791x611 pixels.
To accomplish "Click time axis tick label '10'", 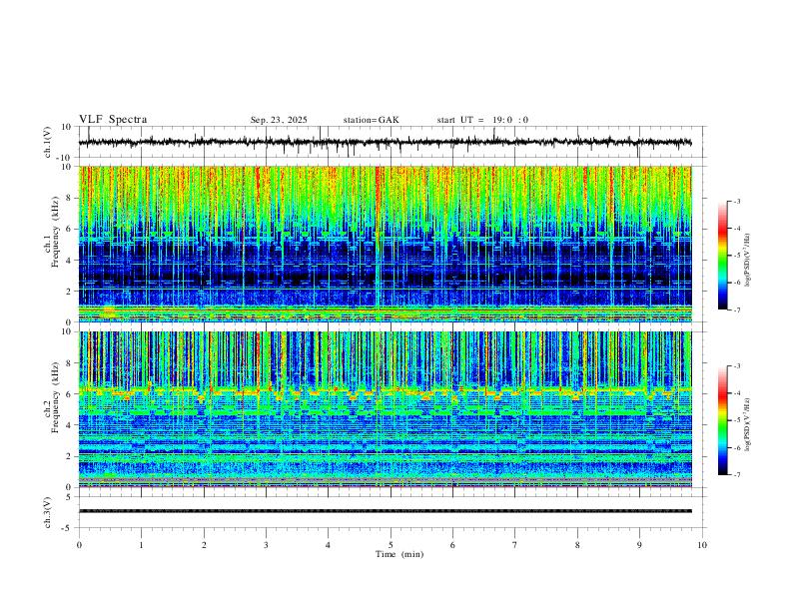I will [x=702, y=545].
